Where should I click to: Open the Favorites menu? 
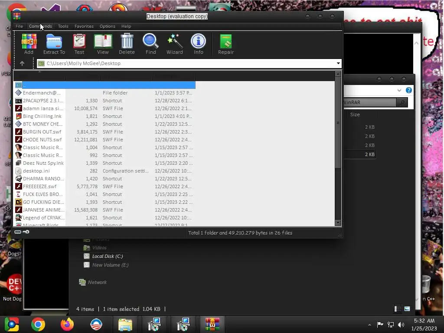[84, 26]
